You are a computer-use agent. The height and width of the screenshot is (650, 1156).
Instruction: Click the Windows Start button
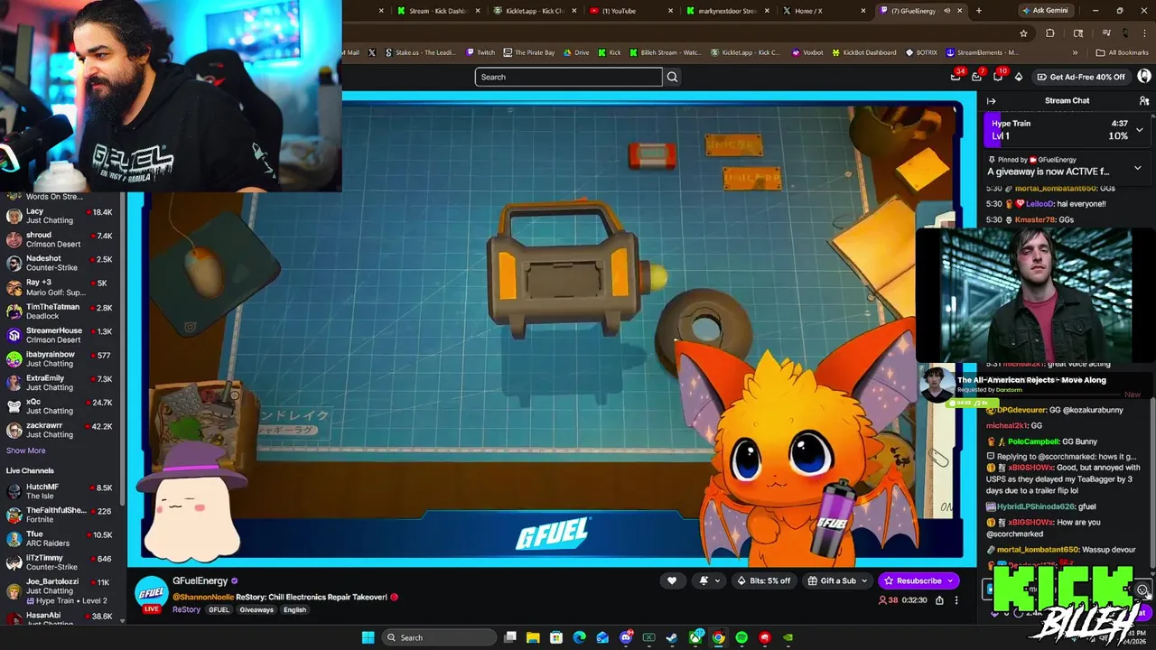(368, 637)
